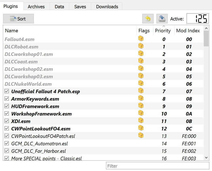This screenshot has height=171, width=212.
Task: Select the Fallout4.esm row
Action: [x=103, y=39]
